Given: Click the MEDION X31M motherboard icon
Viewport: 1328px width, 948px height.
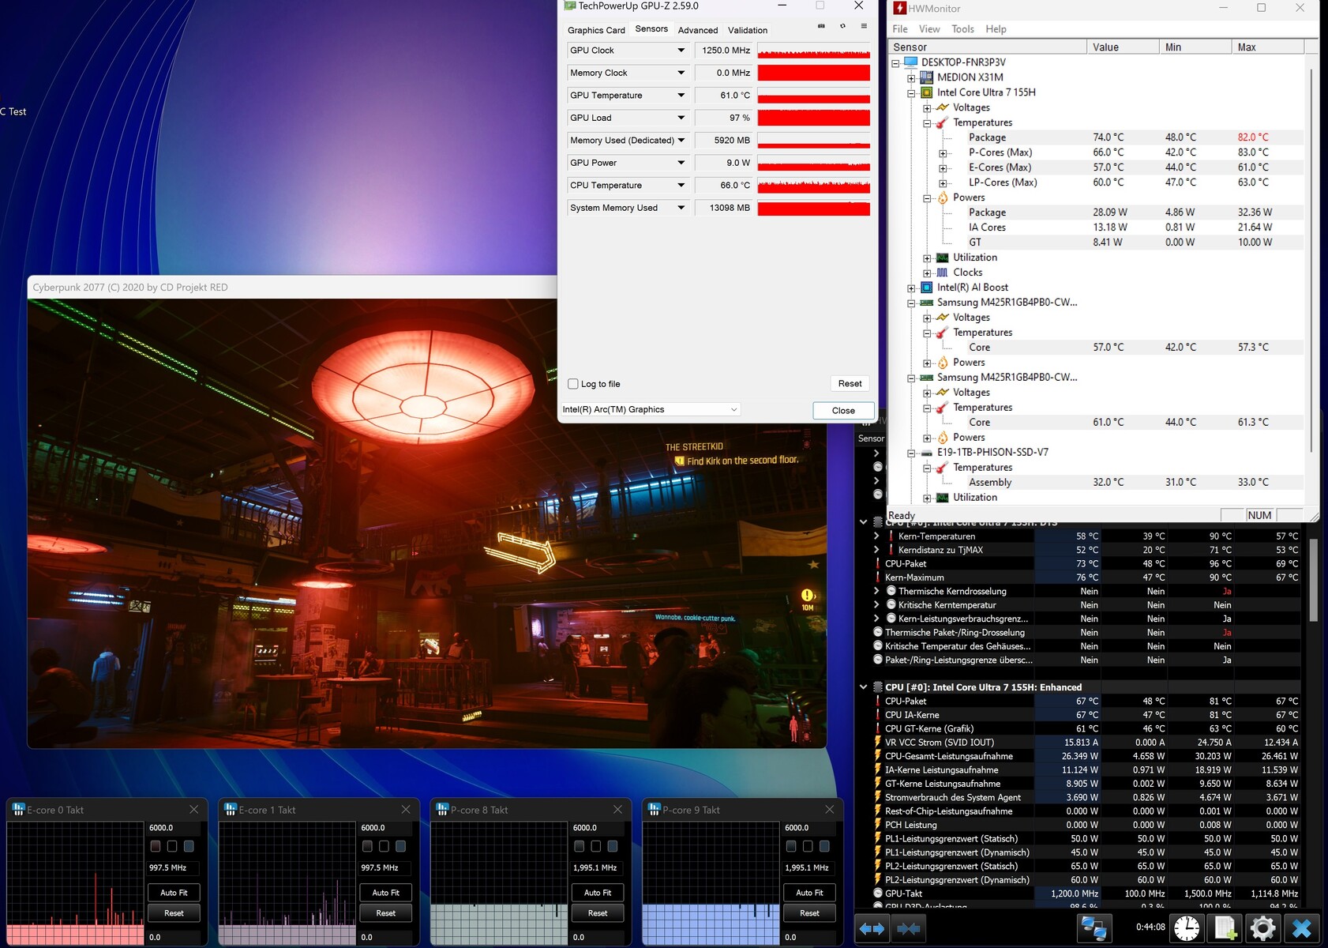Looking at the screenshot, I should click(x=926, y=77).
